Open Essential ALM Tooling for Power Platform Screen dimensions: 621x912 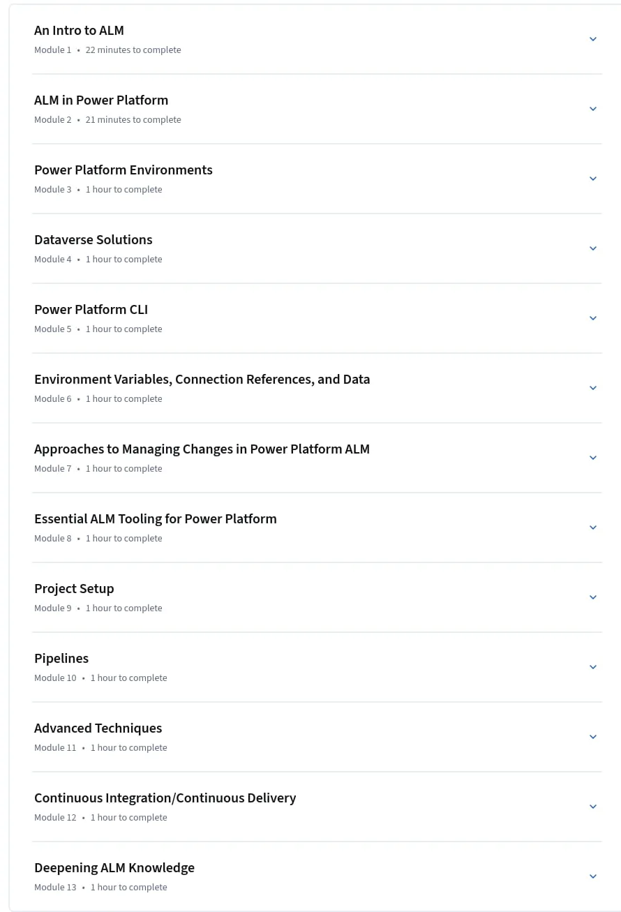pyautogui.click(x=156, y=519)
